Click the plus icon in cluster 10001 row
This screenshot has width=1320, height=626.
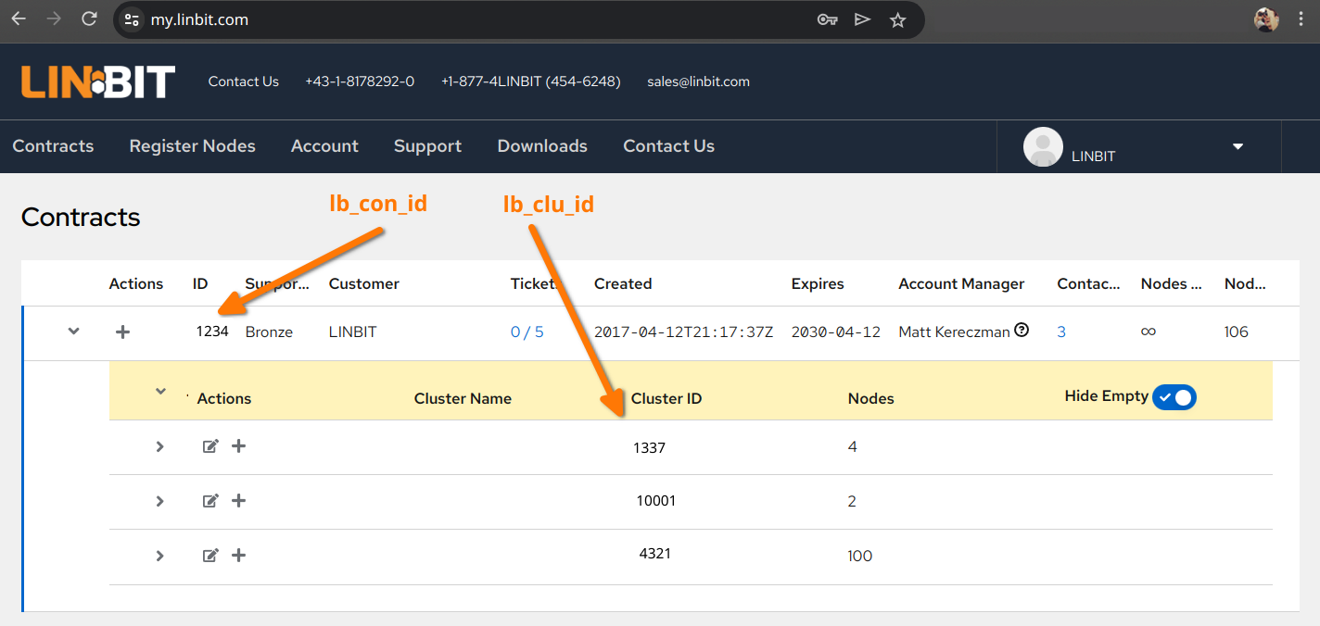pos(238,501)
